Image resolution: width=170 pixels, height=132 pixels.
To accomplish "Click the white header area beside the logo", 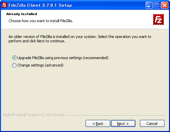I will (113, 19).
